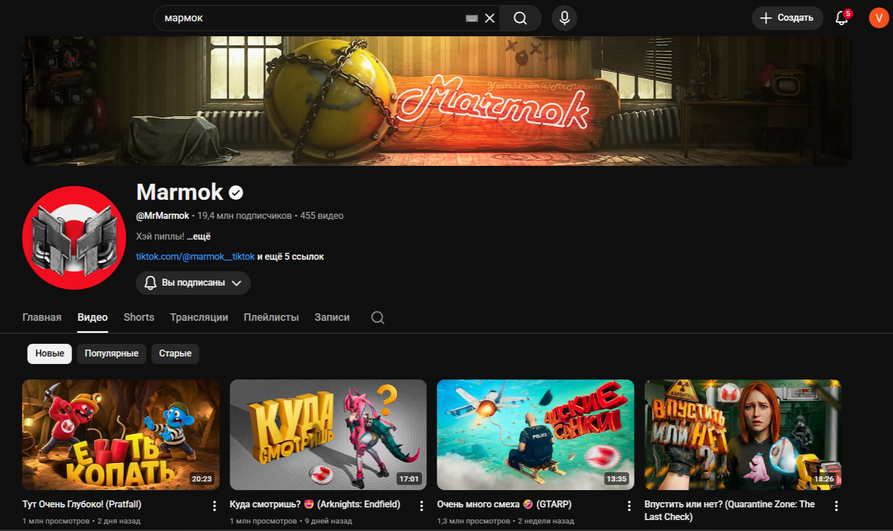The image size is (893, 531).
Task: Click the title Тут Очень Глубоко! (Pratfall)
Action: pyautogui.click(x=82, y=505)
